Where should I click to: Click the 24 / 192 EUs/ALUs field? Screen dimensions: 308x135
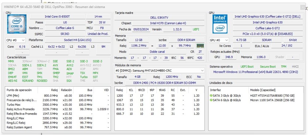click(x=287, y=46)
